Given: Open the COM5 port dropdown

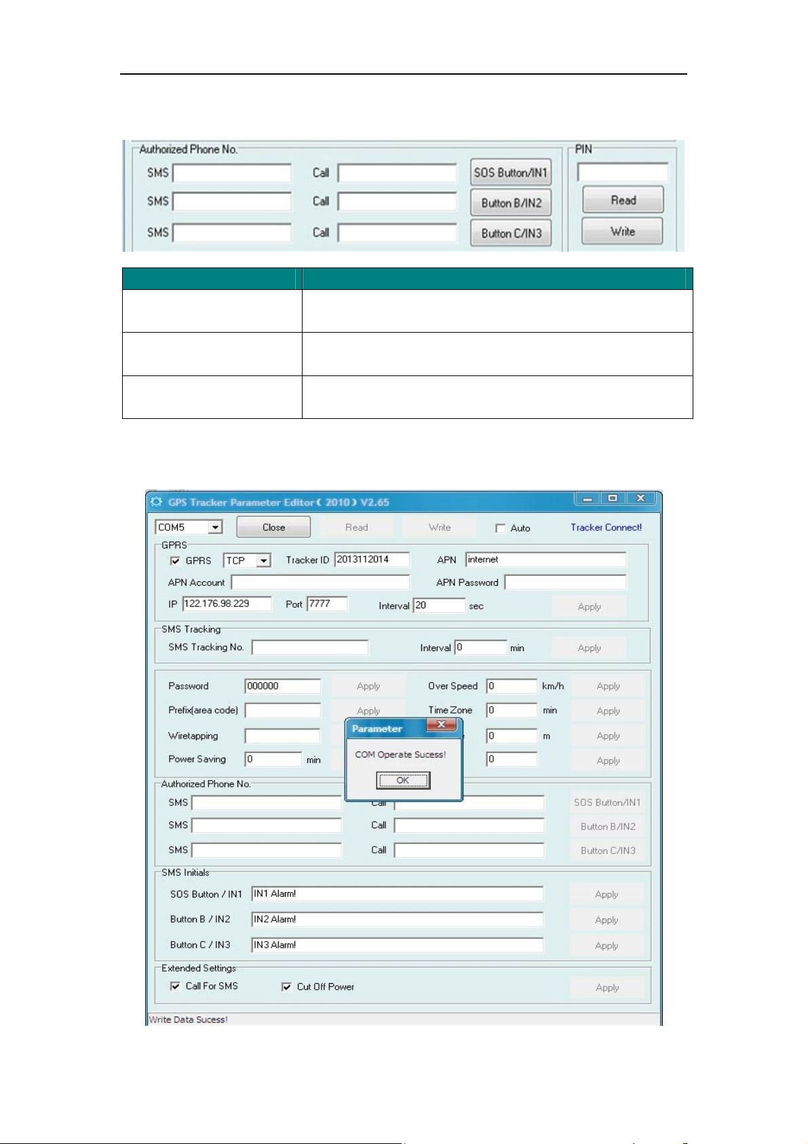Looking at the screenshot, I should 215,528.
